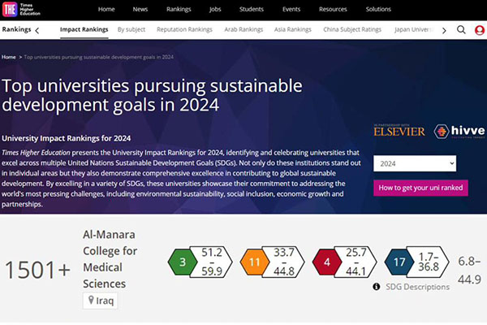487x325 pixels.
Task: Click the green SDG 3 hexagon badge
Action: click(183, 262)
